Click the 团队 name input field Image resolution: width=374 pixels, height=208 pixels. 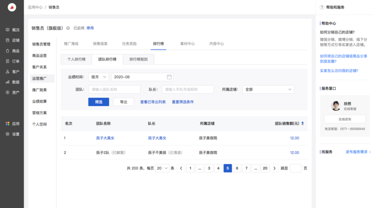click(114, 89)
